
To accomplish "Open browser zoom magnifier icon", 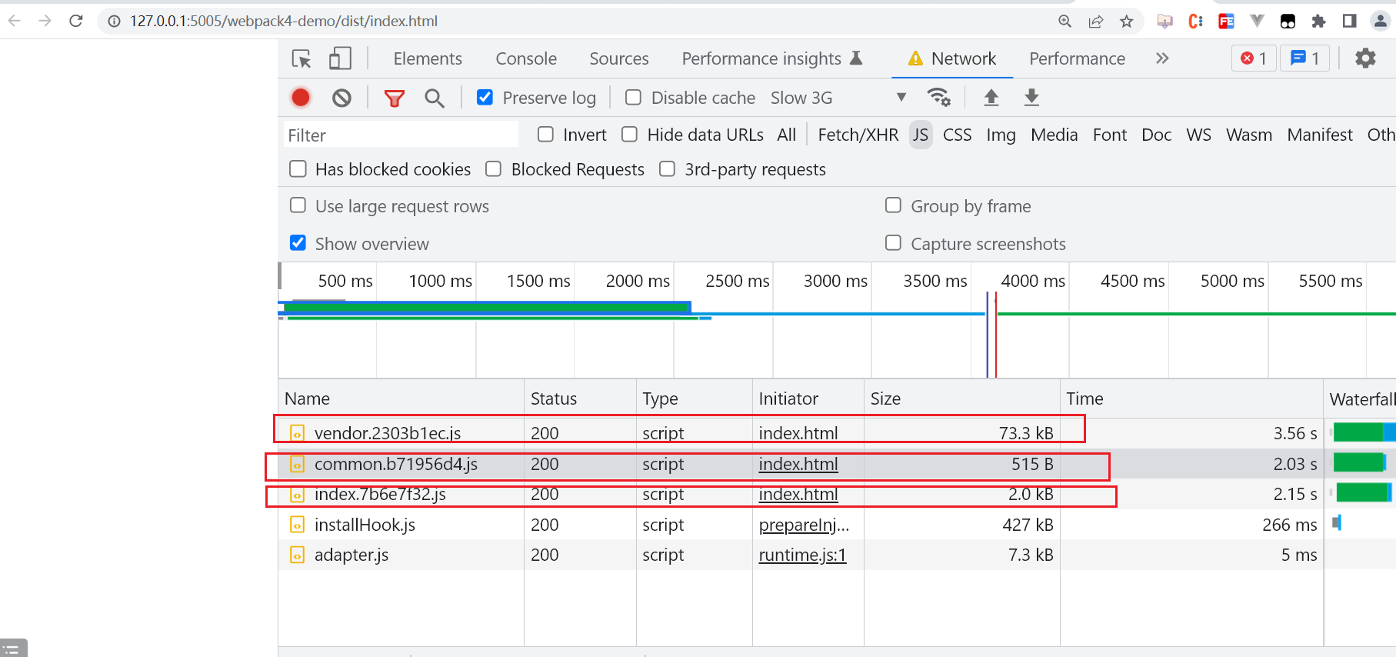I will [x=1064, y=22].
